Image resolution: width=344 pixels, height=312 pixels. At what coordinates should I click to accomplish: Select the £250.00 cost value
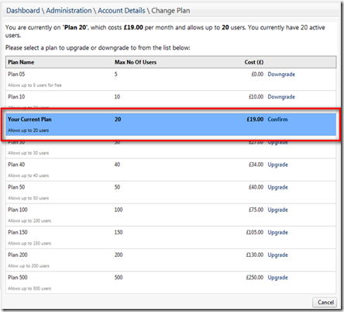pyautogui.click(x=255, y=277)
